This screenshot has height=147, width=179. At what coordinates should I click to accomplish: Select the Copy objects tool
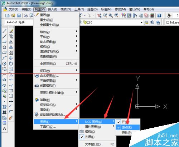pos(11,36)
